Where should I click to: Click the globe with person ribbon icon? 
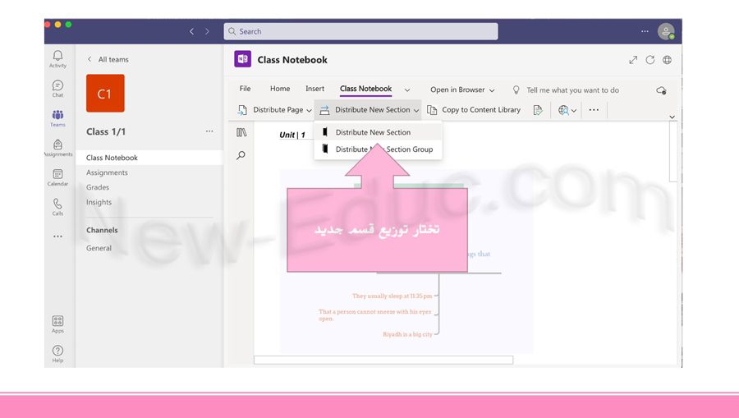point(562,110)
